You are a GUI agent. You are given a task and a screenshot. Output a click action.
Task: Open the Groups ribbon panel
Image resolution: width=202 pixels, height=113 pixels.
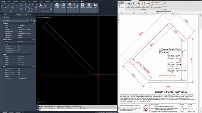[x=76, y=8]
